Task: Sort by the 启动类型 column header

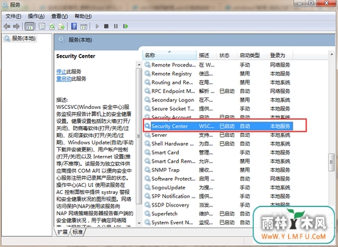Action: point(252,55)
